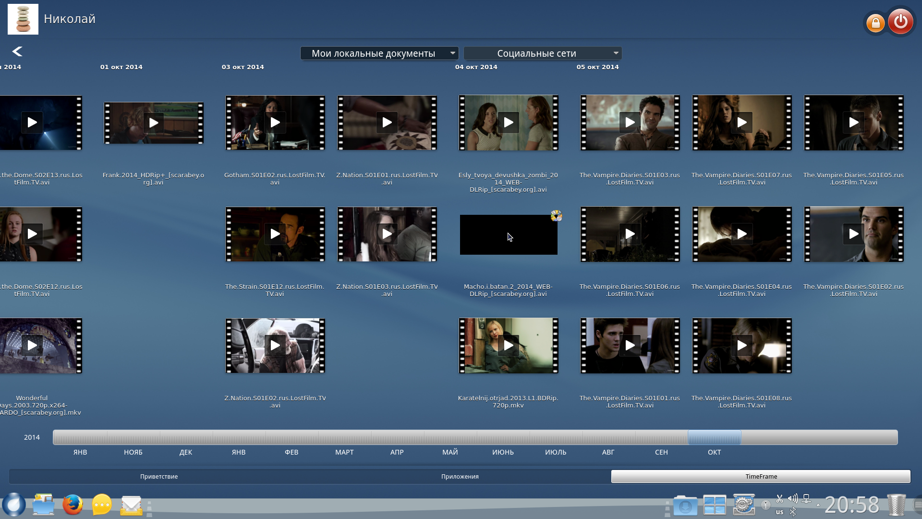Open the mail client icon

[x=131, y=505]
